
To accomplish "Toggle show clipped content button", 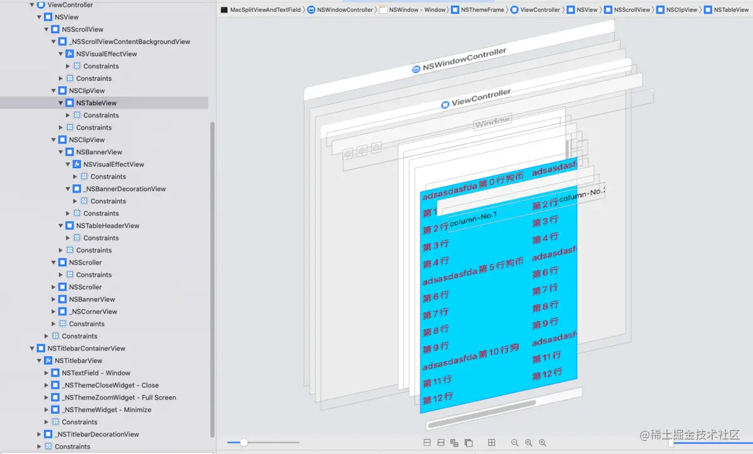I will (x=427, y=443).
